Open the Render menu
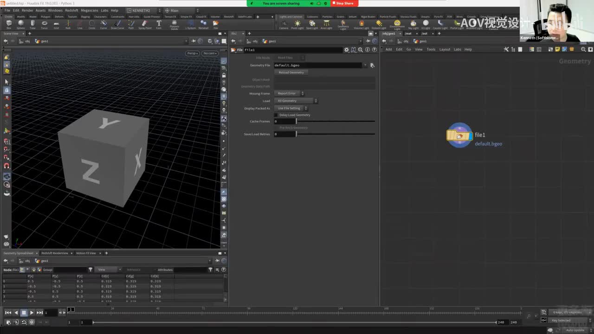This screenshot has width=594, height=334. (27, 10)
